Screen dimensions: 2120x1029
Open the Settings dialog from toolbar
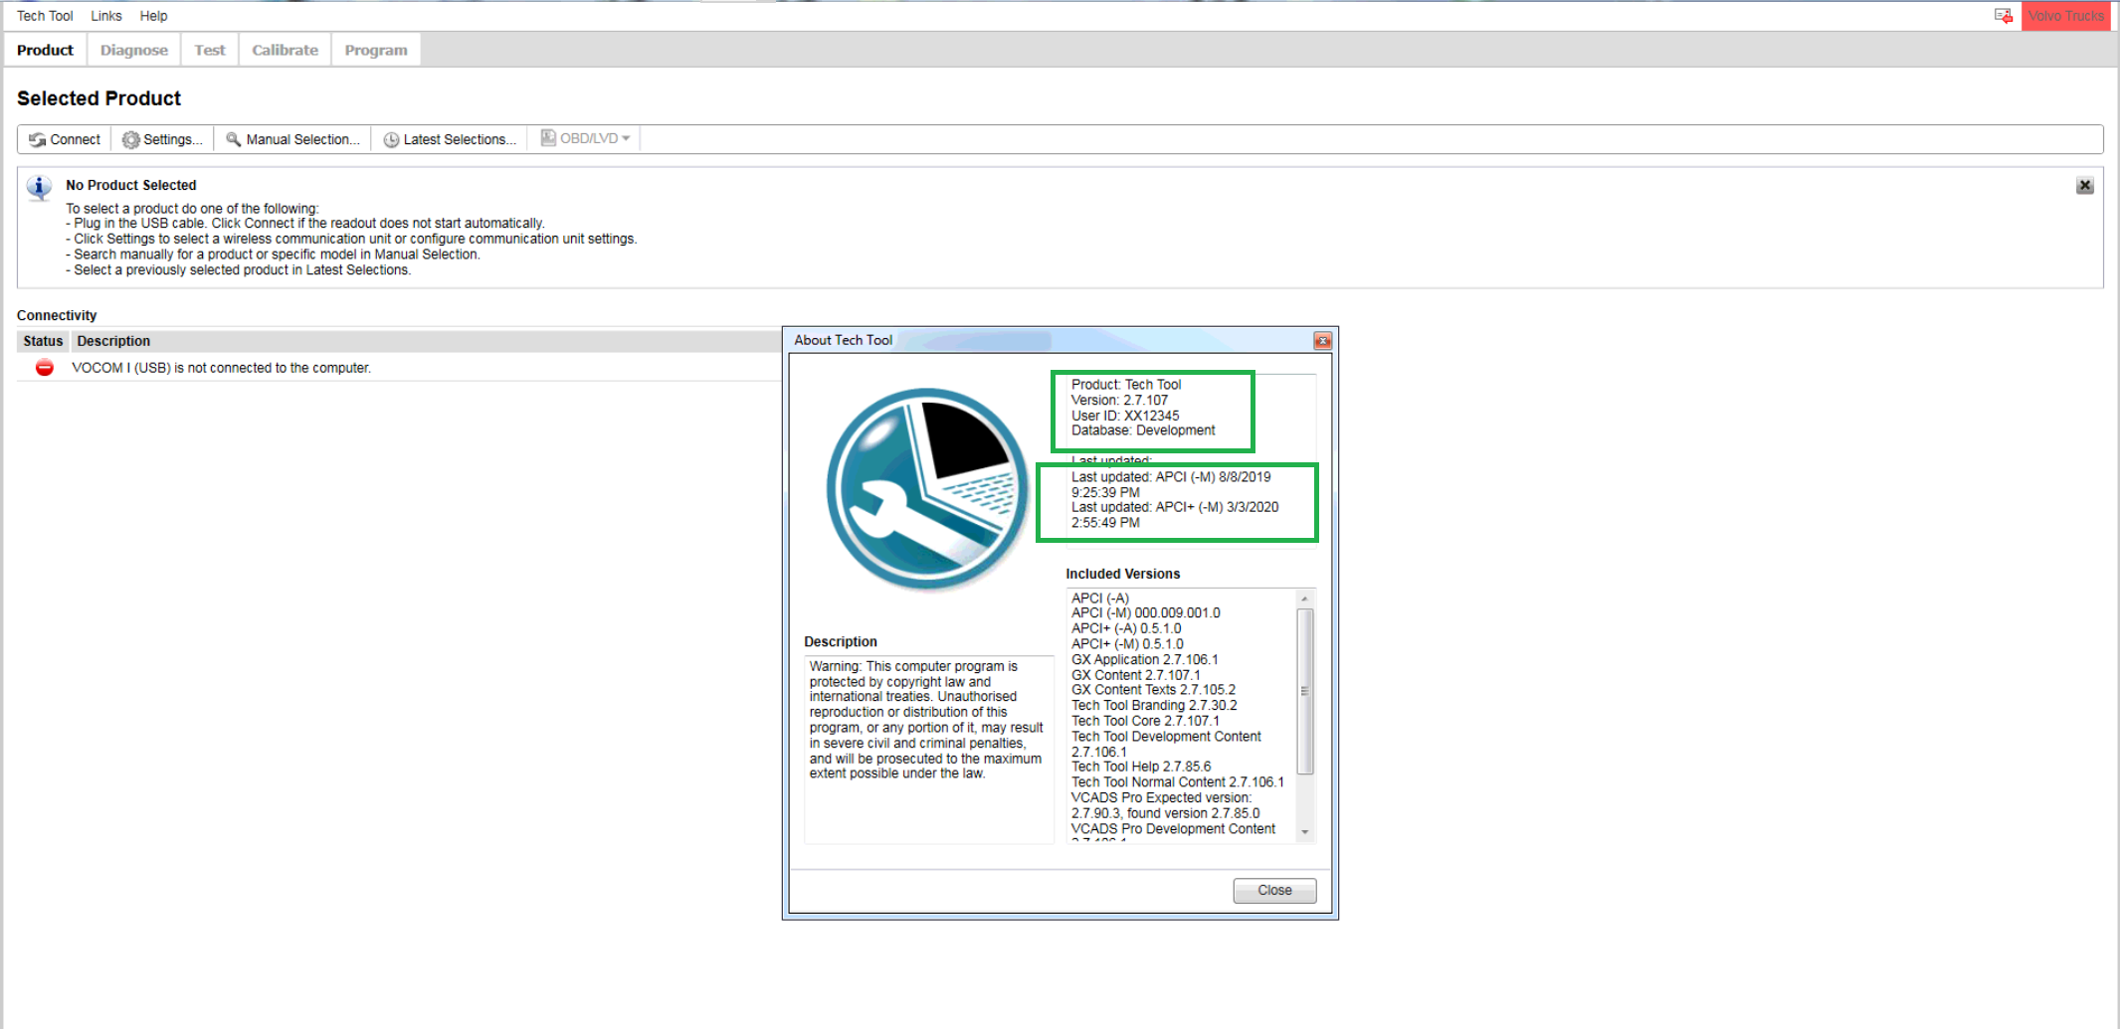pyautogui.click(x=162, y=139)
